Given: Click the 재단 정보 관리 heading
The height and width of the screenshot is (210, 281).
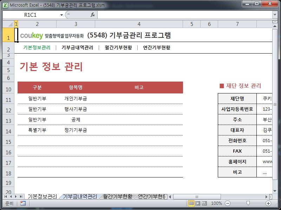Looking at the screenshot, I should click(240, 86).
